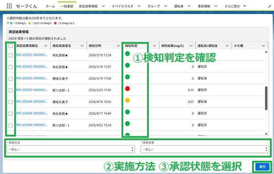This screenshot has width=274, height=174.
Task: Open the メモ欄 column menu chevron
Action: 263,46
